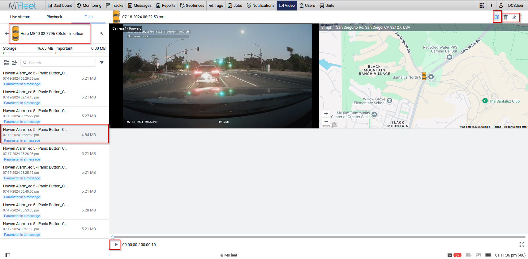528x259 pixels.
Task: Open the unit wrench settings icon
Action: pyautogui.click(x=102, y=33)
